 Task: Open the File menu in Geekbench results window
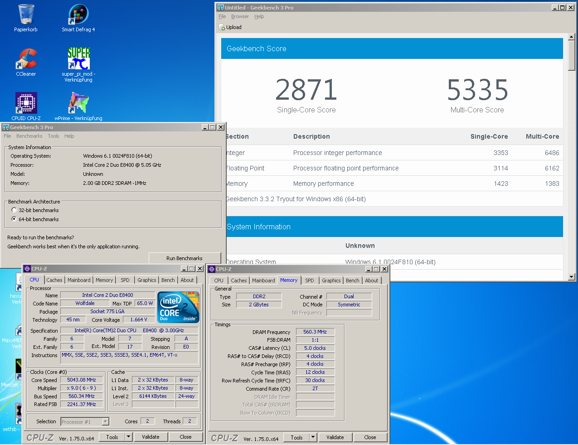coord(222,16)
